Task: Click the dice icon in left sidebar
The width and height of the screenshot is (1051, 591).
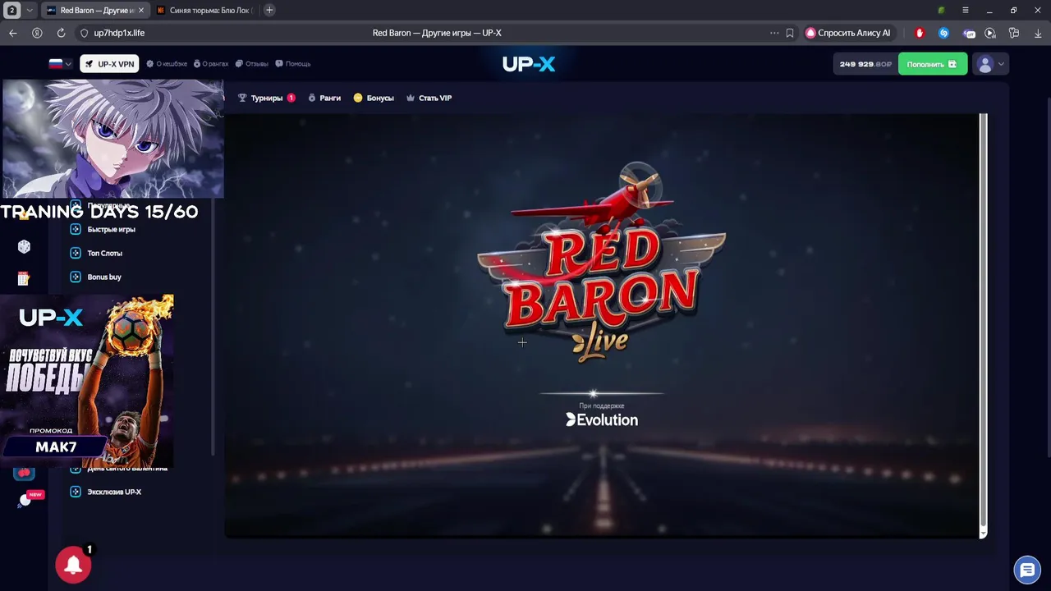Action: pos(24,246)
